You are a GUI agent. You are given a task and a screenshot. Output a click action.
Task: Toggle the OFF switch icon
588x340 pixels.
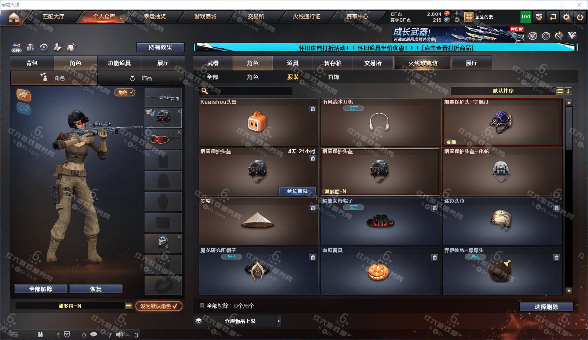point(17,48)
